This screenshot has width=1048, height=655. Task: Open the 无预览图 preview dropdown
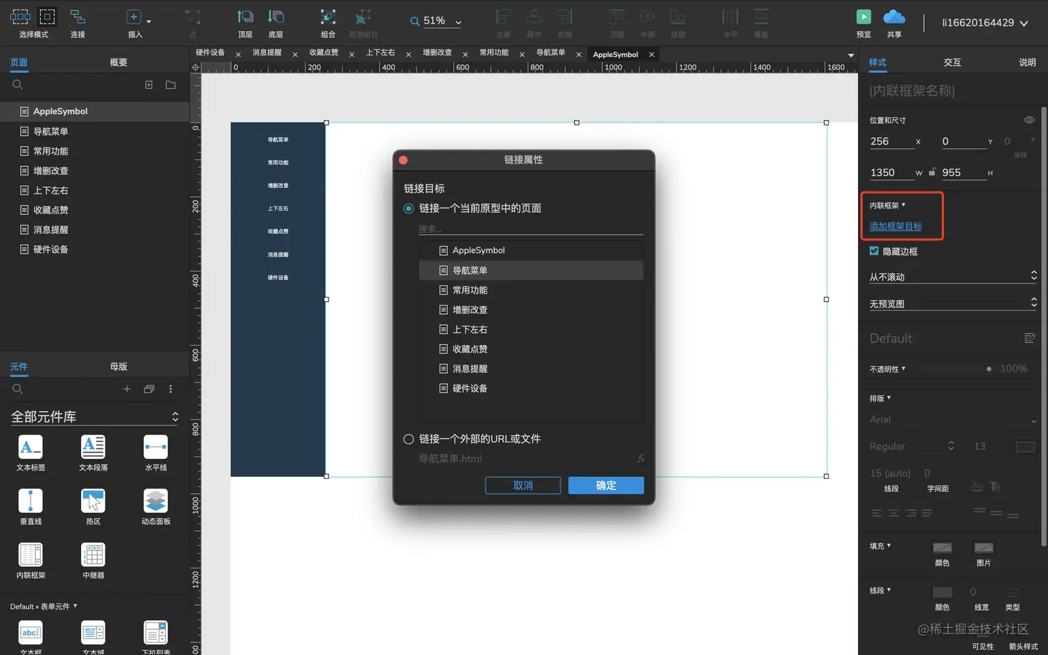click(953, 304)
